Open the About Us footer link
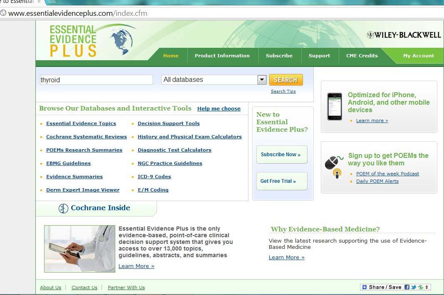 pyautogui.click(x=50, y=288)
